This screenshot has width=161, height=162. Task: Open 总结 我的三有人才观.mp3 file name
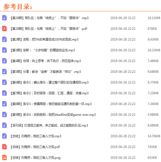pos(36,136)
